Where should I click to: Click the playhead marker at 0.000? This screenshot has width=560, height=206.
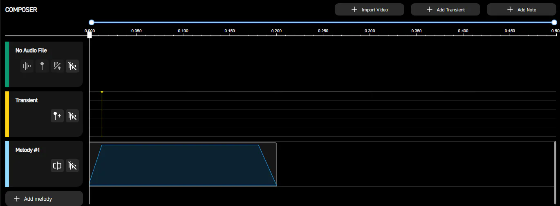[90, 35]
